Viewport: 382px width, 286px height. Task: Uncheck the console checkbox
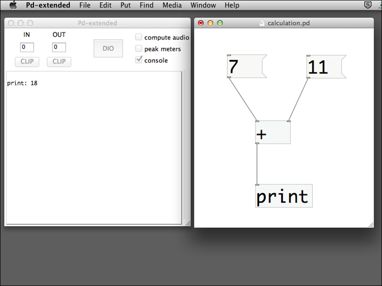(138, 59)
